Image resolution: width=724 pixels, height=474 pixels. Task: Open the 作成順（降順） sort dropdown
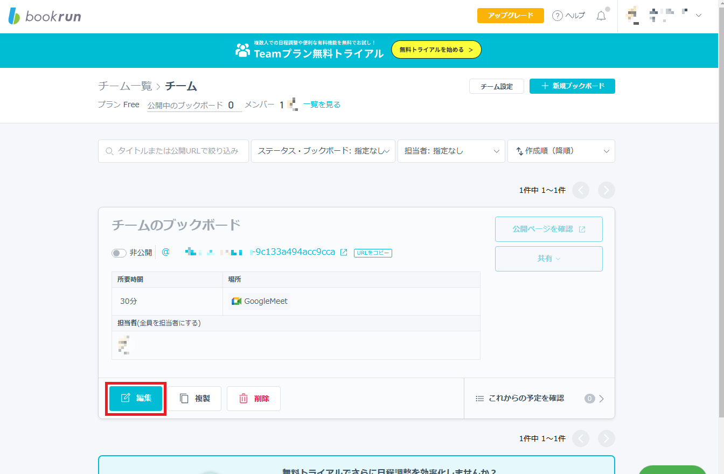point(561,151)
